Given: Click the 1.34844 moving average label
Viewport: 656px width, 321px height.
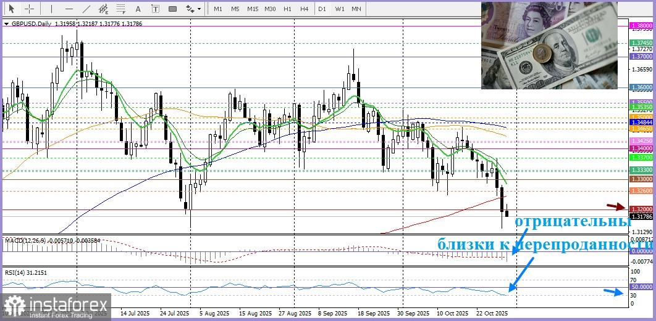Looking at the screenshot, I should (641, 122).
